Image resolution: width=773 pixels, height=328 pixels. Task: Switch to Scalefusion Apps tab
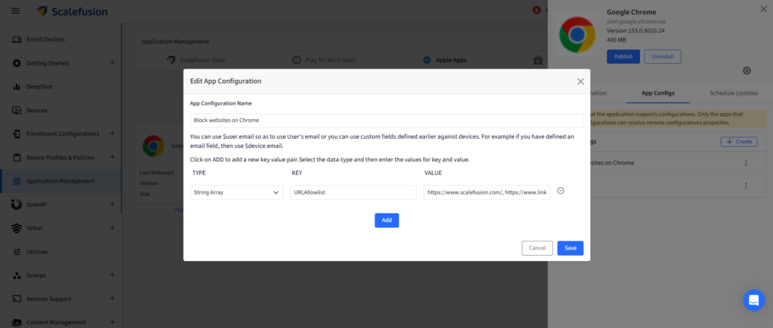coord(196,60)
